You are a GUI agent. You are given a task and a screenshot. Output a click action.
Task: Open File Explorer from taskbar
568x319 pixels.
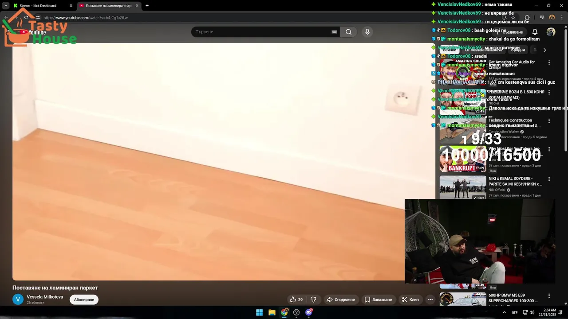coord(272,312)
